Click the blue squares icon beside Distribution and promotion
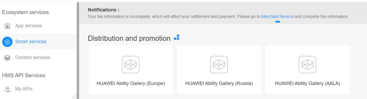This screenshot has height=99, width=367. point(177,37)
